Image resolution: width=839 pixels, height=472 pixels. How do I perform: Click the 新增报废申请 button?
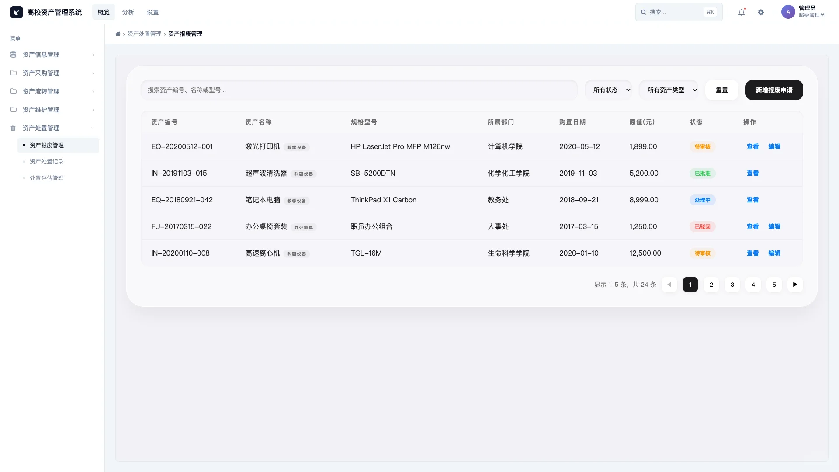pyautogui.click(x=774, y=90)
